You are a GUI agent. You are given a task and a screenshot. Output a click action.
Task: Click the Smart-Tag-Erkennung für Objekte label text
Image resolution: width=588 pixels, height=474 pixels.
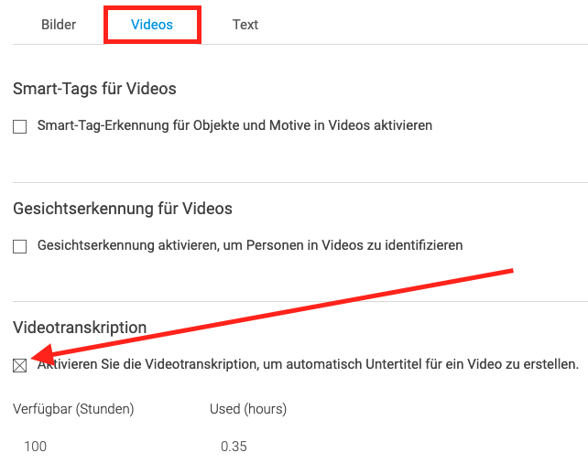point(234,125)
